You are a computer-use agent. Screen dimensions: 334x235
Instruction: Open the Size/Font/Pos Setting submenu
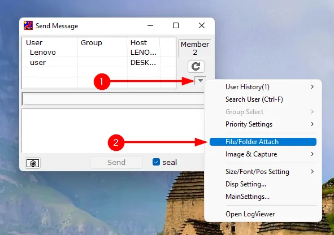[x=263, y=172]
